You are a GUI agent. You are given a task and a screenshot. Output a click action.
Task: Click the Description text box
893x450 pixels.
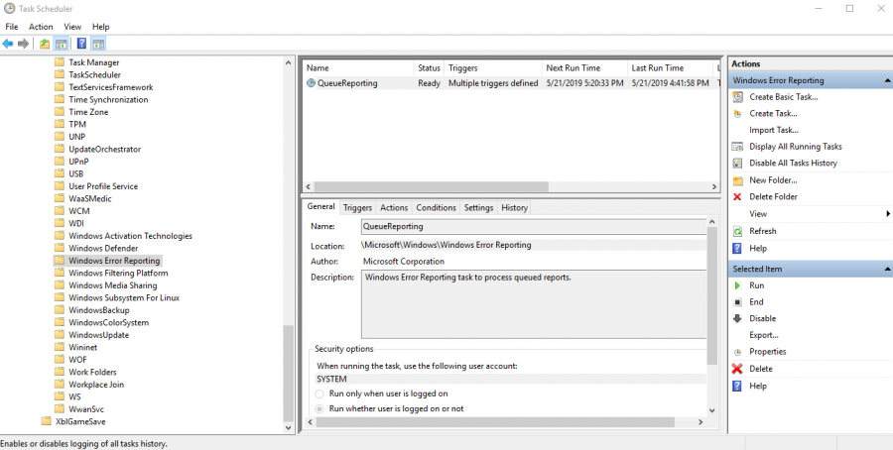tap(534, 304)
